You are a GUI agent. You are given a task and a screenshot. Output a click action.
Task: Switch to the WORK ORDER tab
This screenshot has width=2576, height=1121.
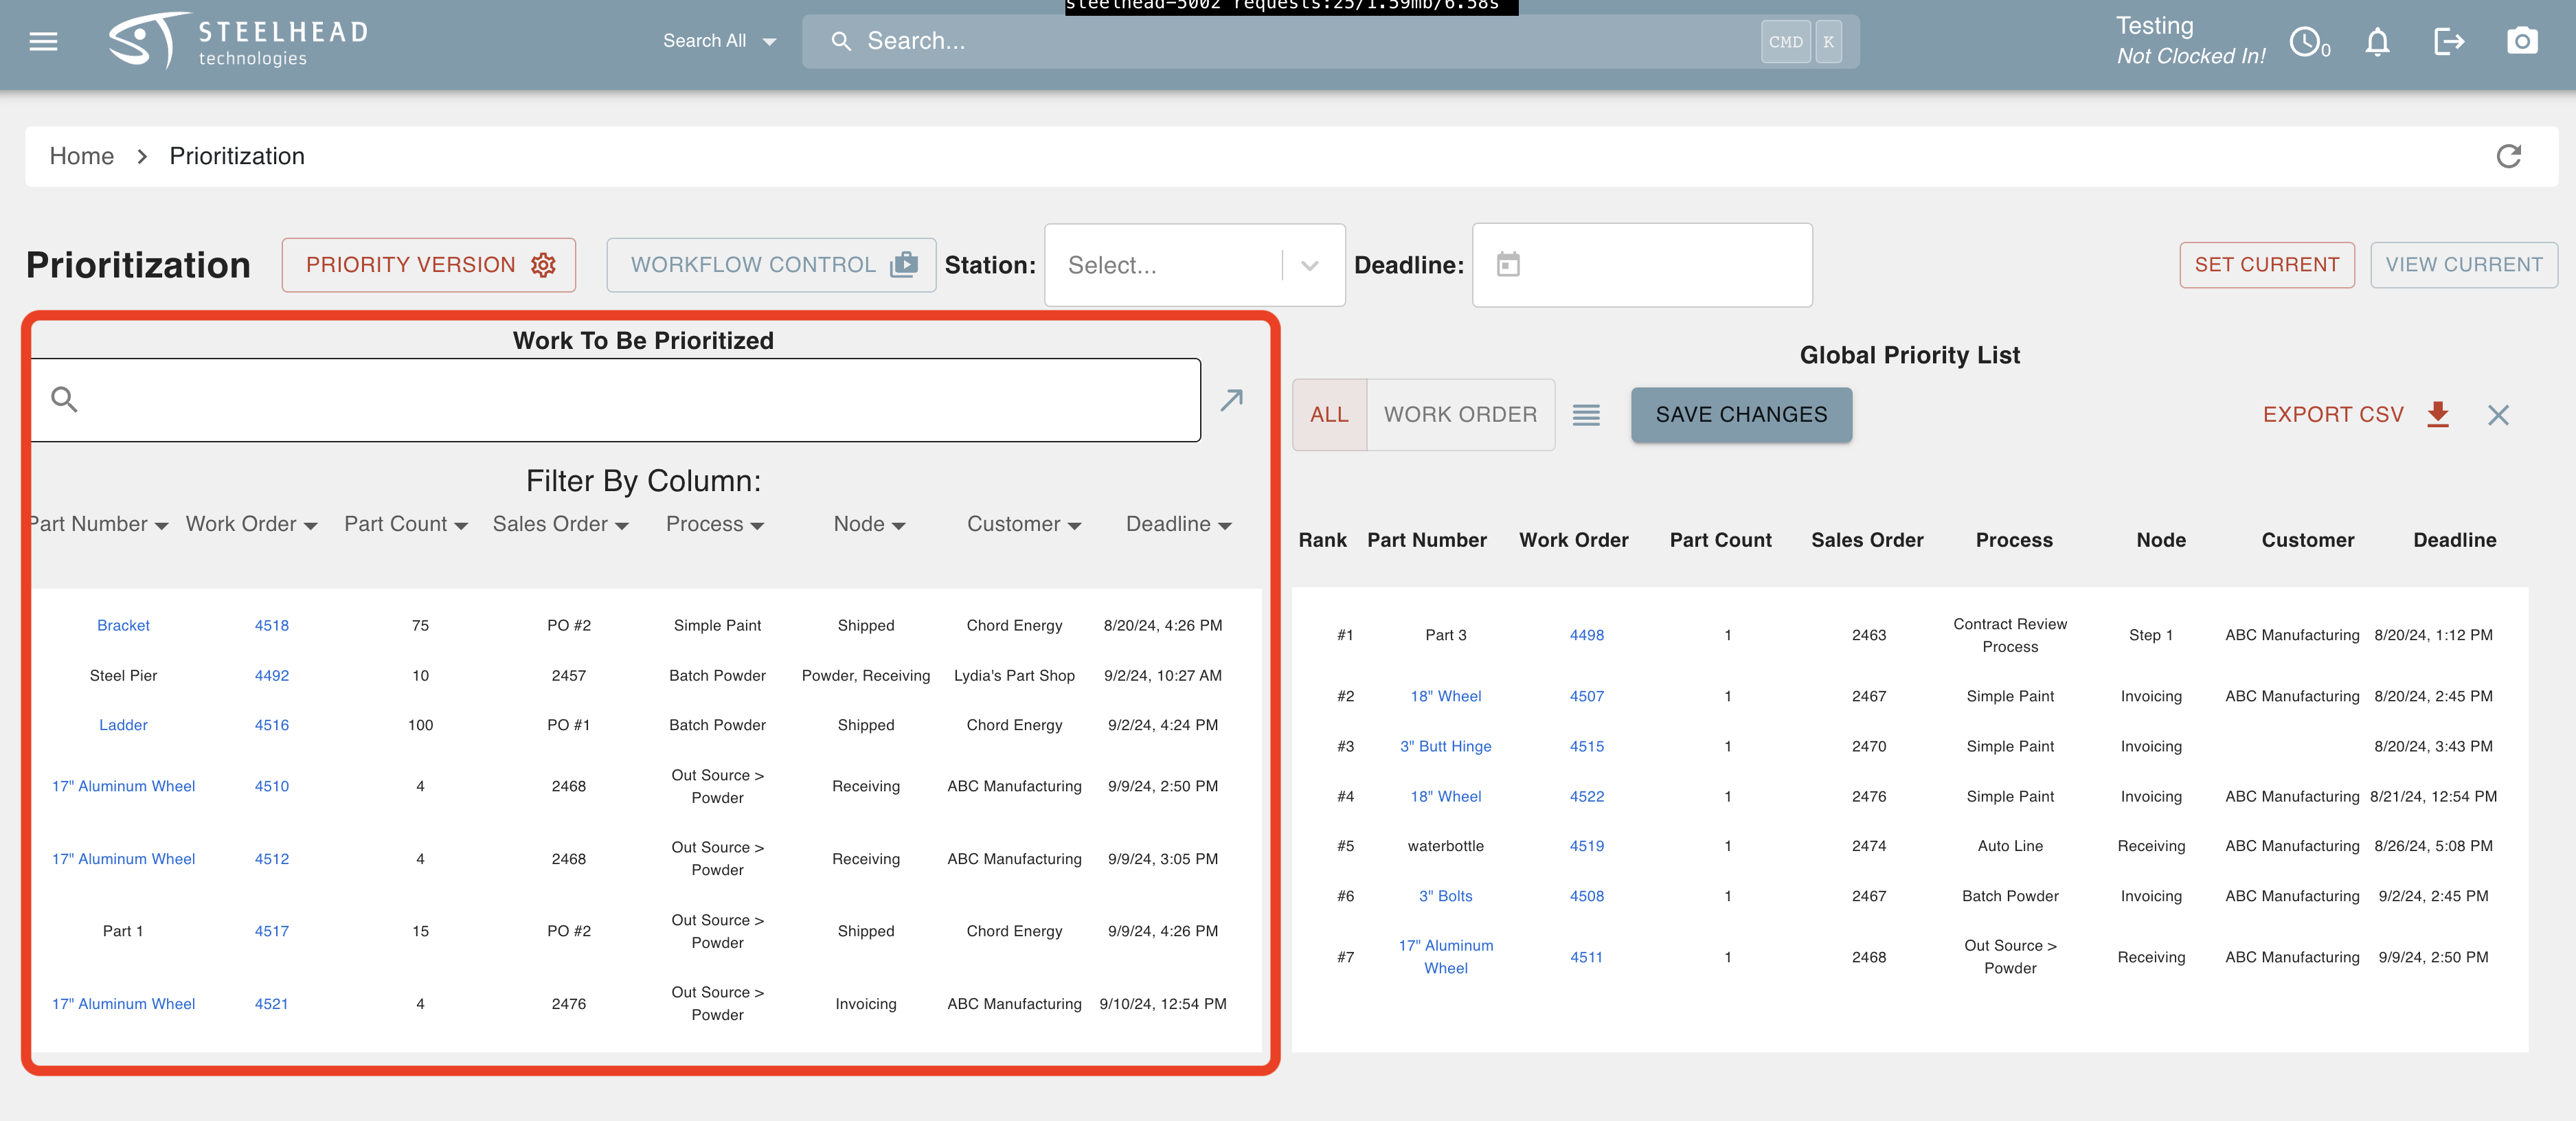1460,414
